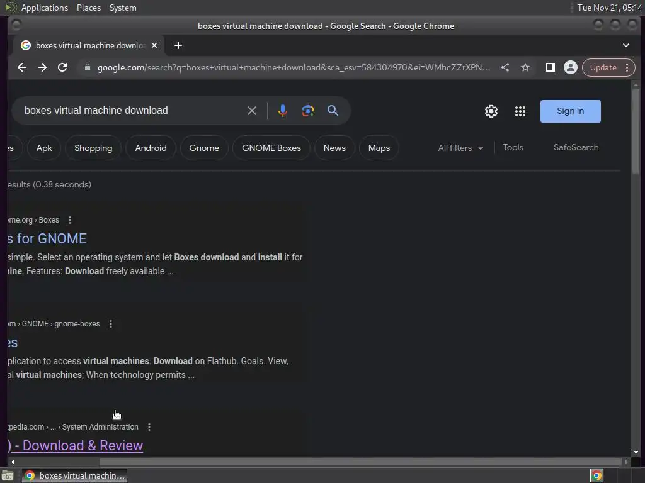The width and height of the screenshot is (645, 483).
Task: Open the 'Download & Review' result link
Action: [x=76, y=446]
